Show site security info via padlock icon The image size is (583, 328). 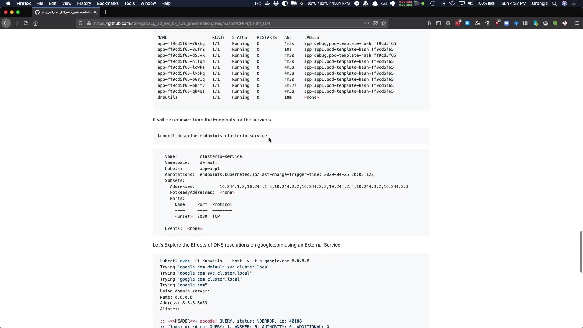click(x=89, y=23)
